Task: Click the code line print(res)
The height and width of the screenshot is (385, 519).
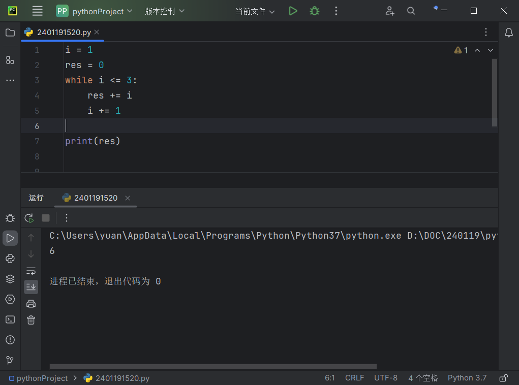Action: [93, 141]
